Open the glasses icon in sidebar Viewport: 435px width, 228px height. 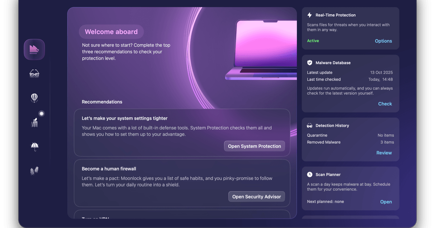[x=34, y=74]
